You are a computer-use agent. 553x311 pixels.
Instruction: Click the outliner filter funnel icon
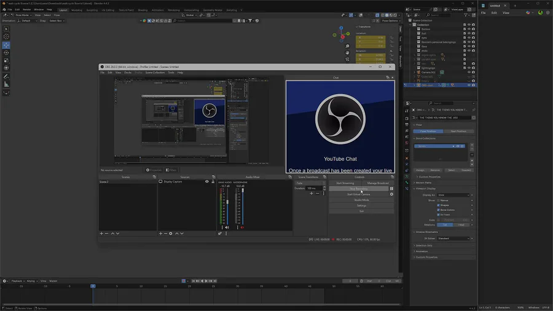click(466, 15)
